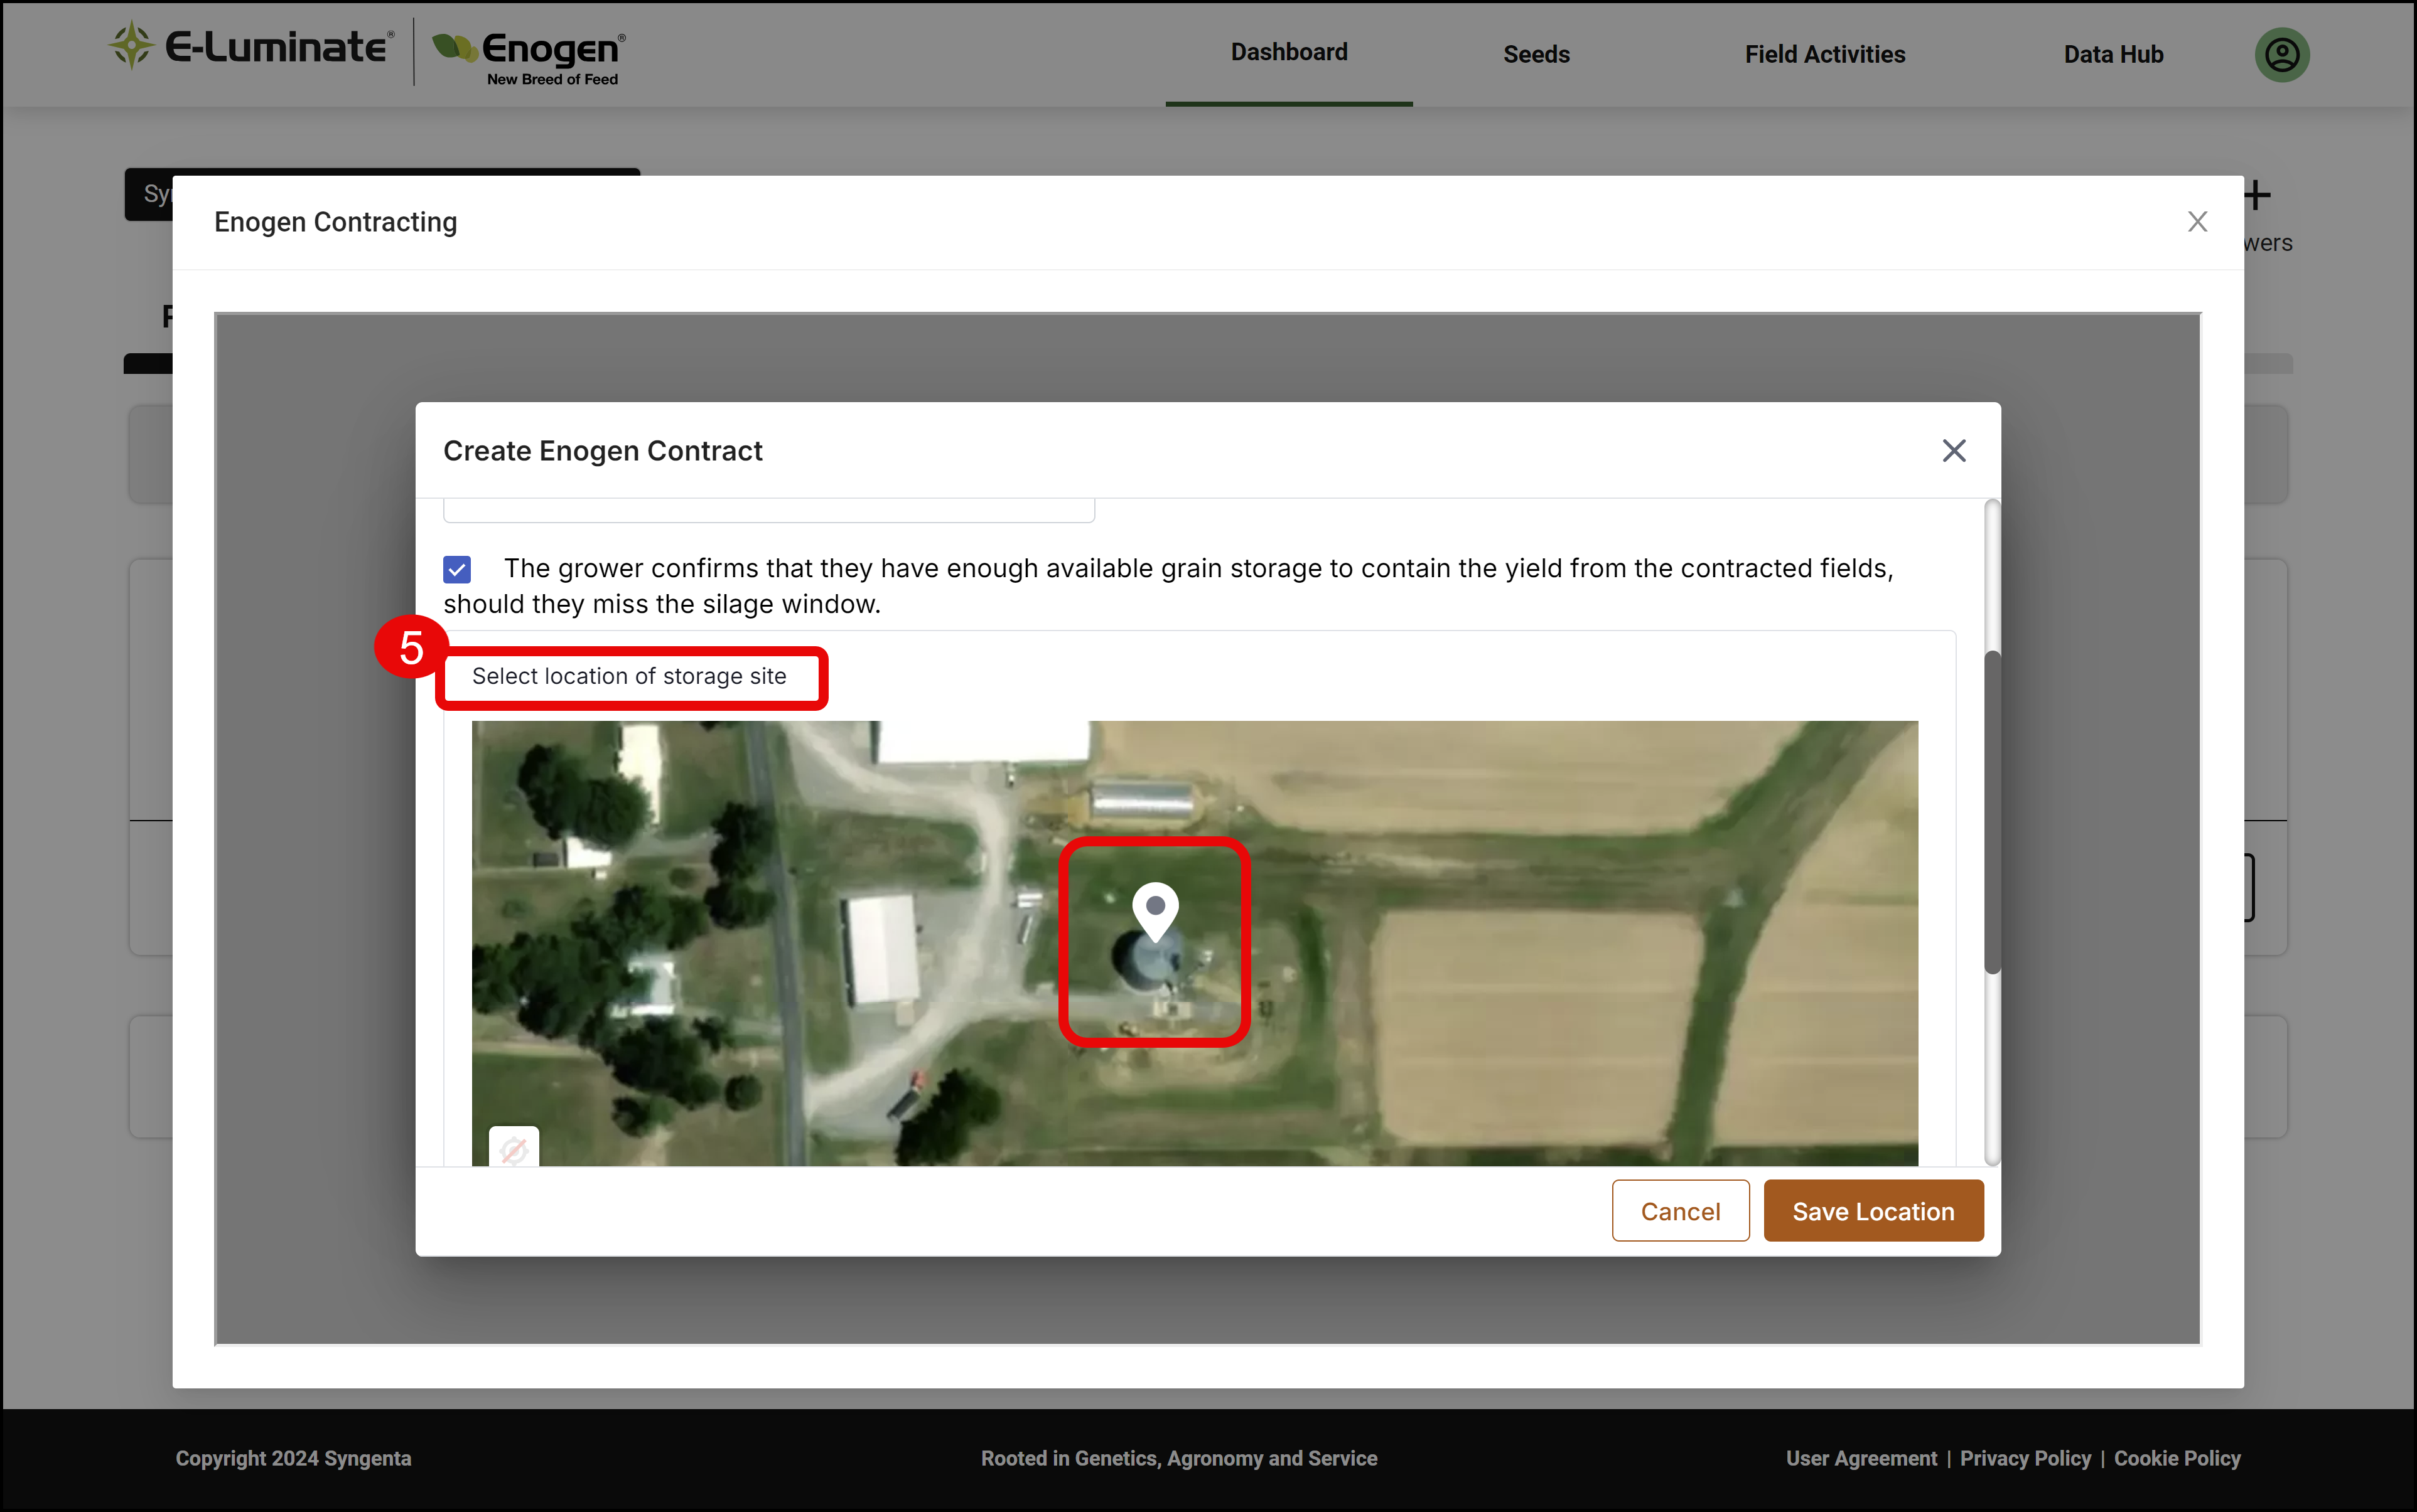This screenshot has height=1512, width=2417.
Task: Open the Cookie Policy link
Action: click(2177, 1458)
